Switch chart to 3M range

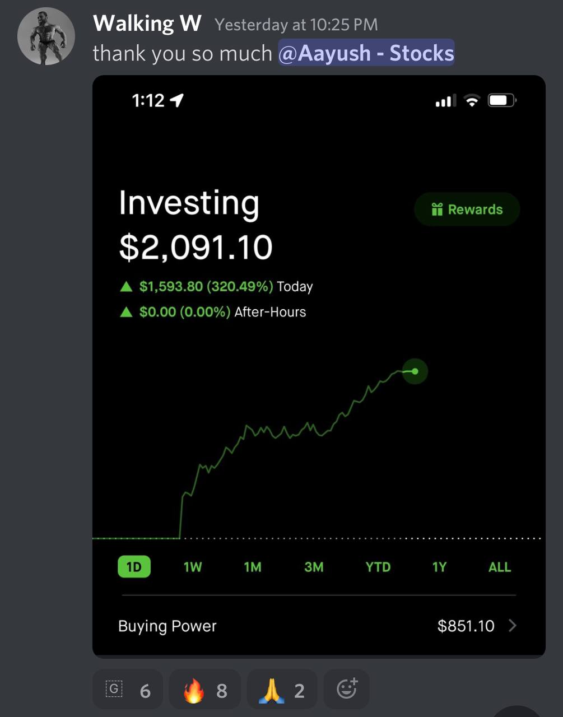314,567
